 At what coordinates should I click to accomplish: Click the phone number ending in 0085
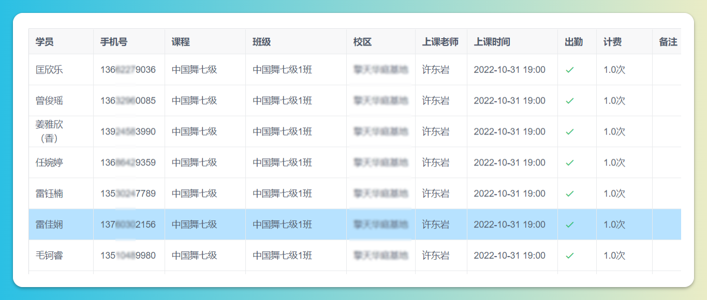pos(128,101)
